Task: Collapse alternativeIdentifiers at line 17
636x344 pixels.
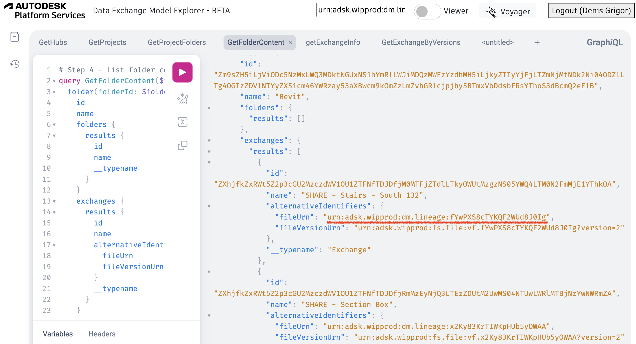Action: click(x=54, y=245)
